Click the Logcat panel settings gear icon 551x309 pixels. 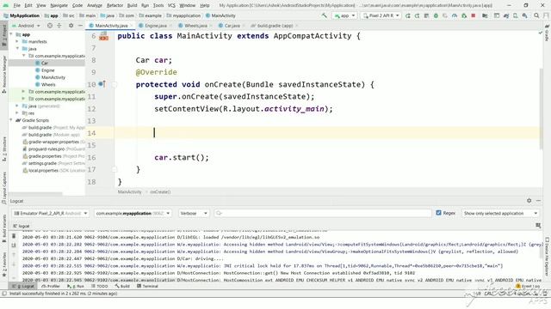click(x=529, y=200)
